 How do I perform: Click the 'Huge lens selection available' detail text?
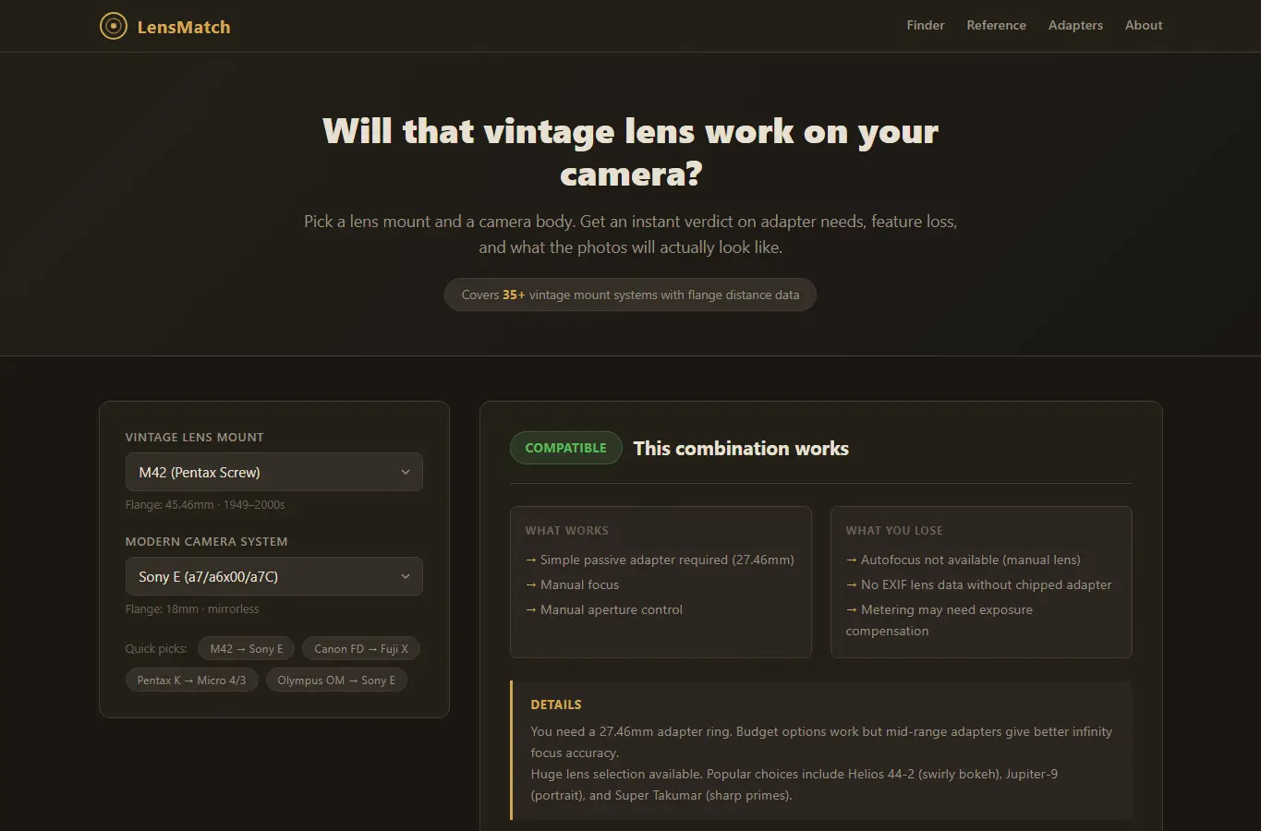click(x=794, y=785)
